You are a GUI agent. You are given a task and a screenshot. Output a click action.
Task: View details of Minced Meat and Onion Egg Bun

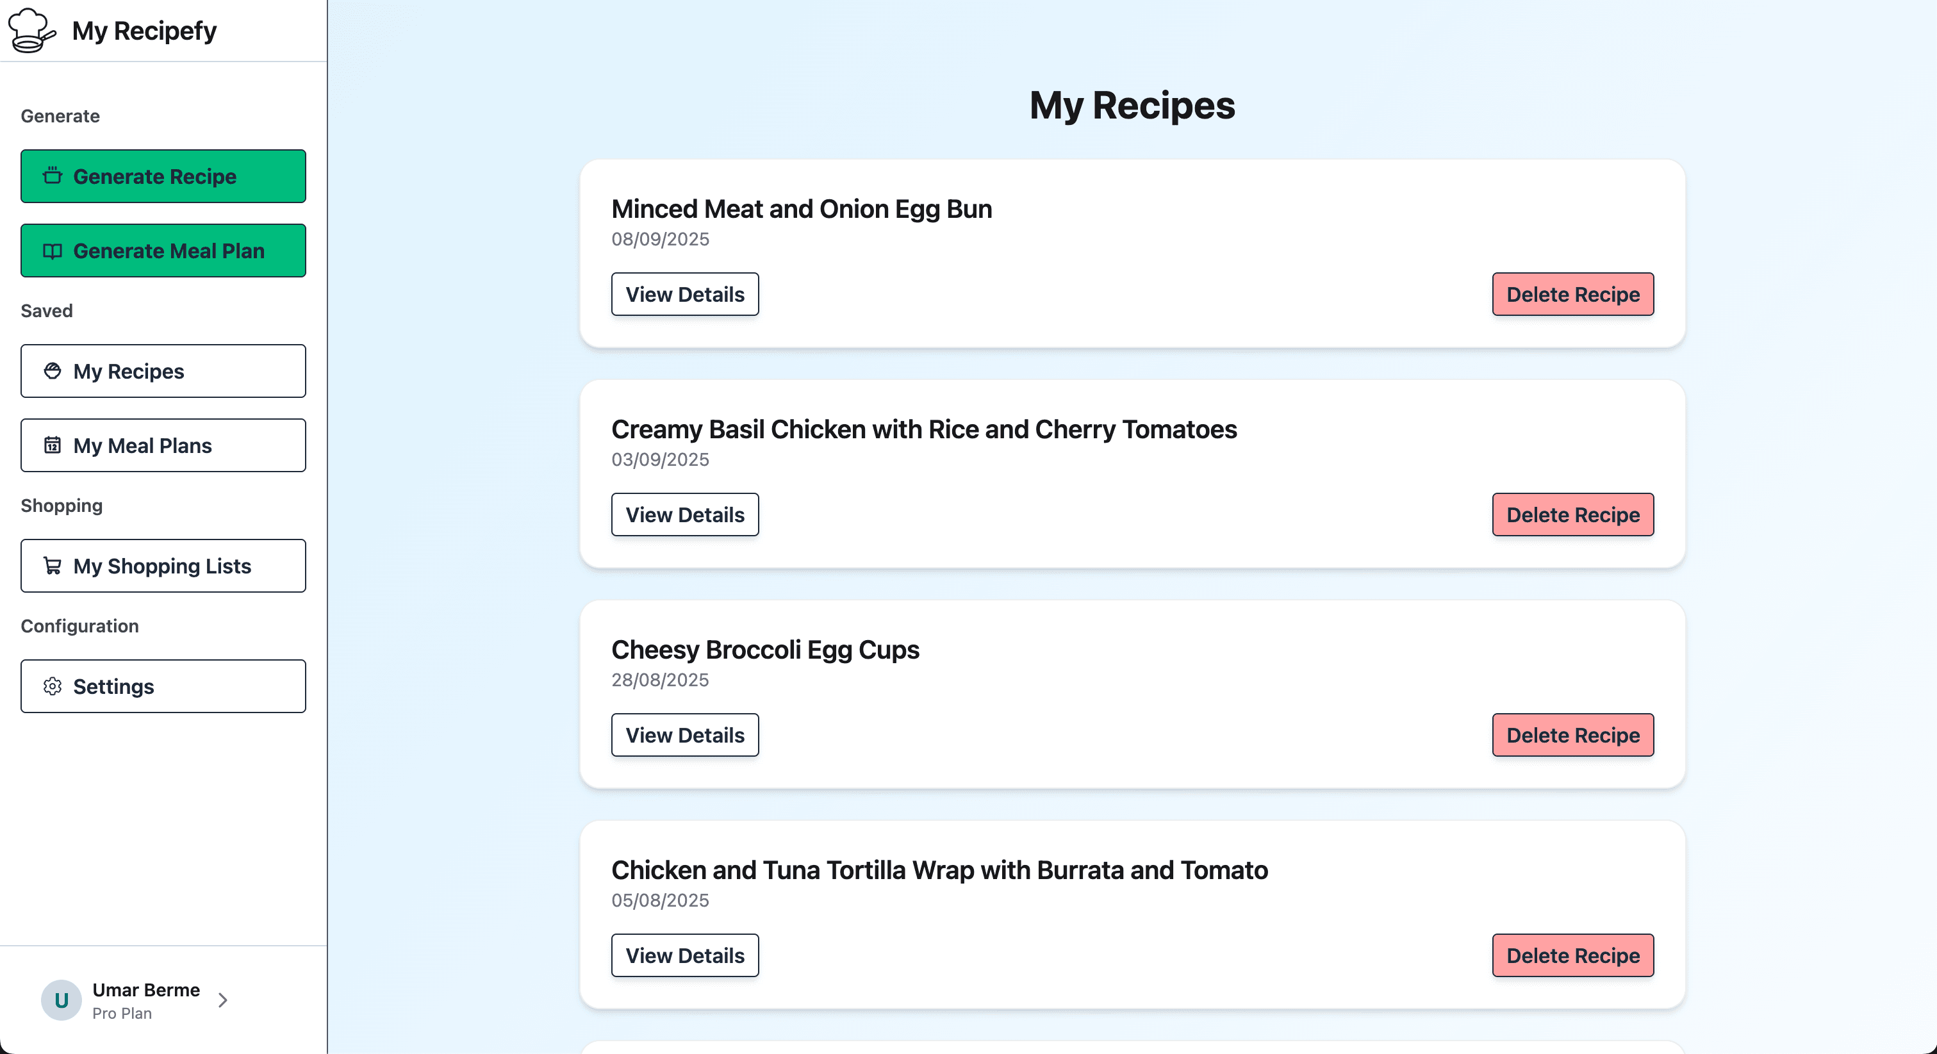coord(684,294)
